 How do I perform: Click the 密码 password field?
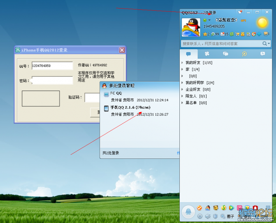pyautogui.click(x=52, y=80)
